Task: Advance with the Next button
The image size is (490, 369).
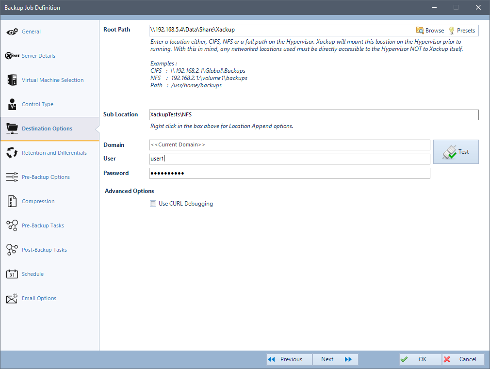Action: 335,359
